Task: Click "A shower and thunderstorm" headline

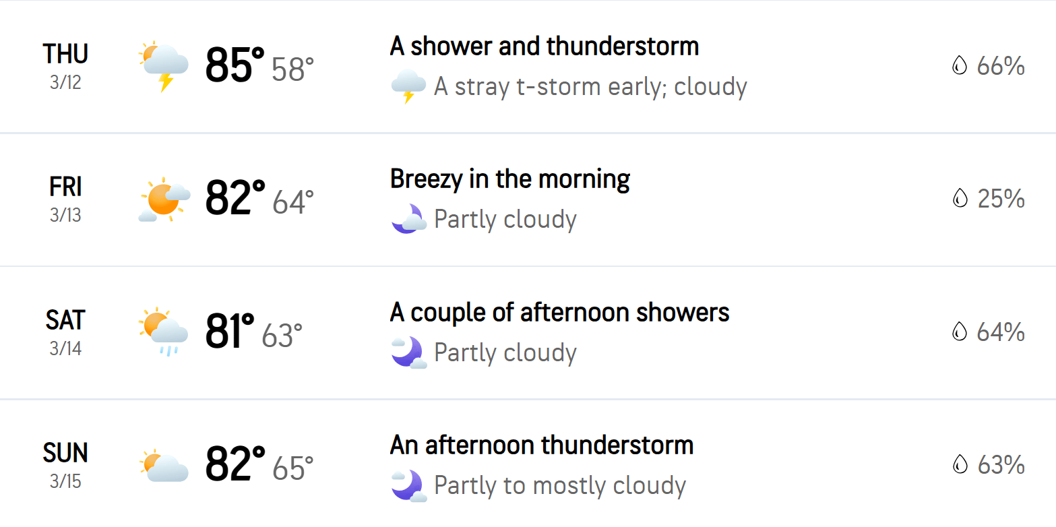Action: (544, 46)
